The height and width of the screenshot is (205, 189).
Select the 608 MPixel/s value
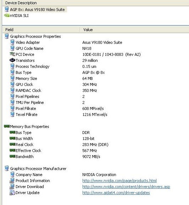tap(93, 109)
